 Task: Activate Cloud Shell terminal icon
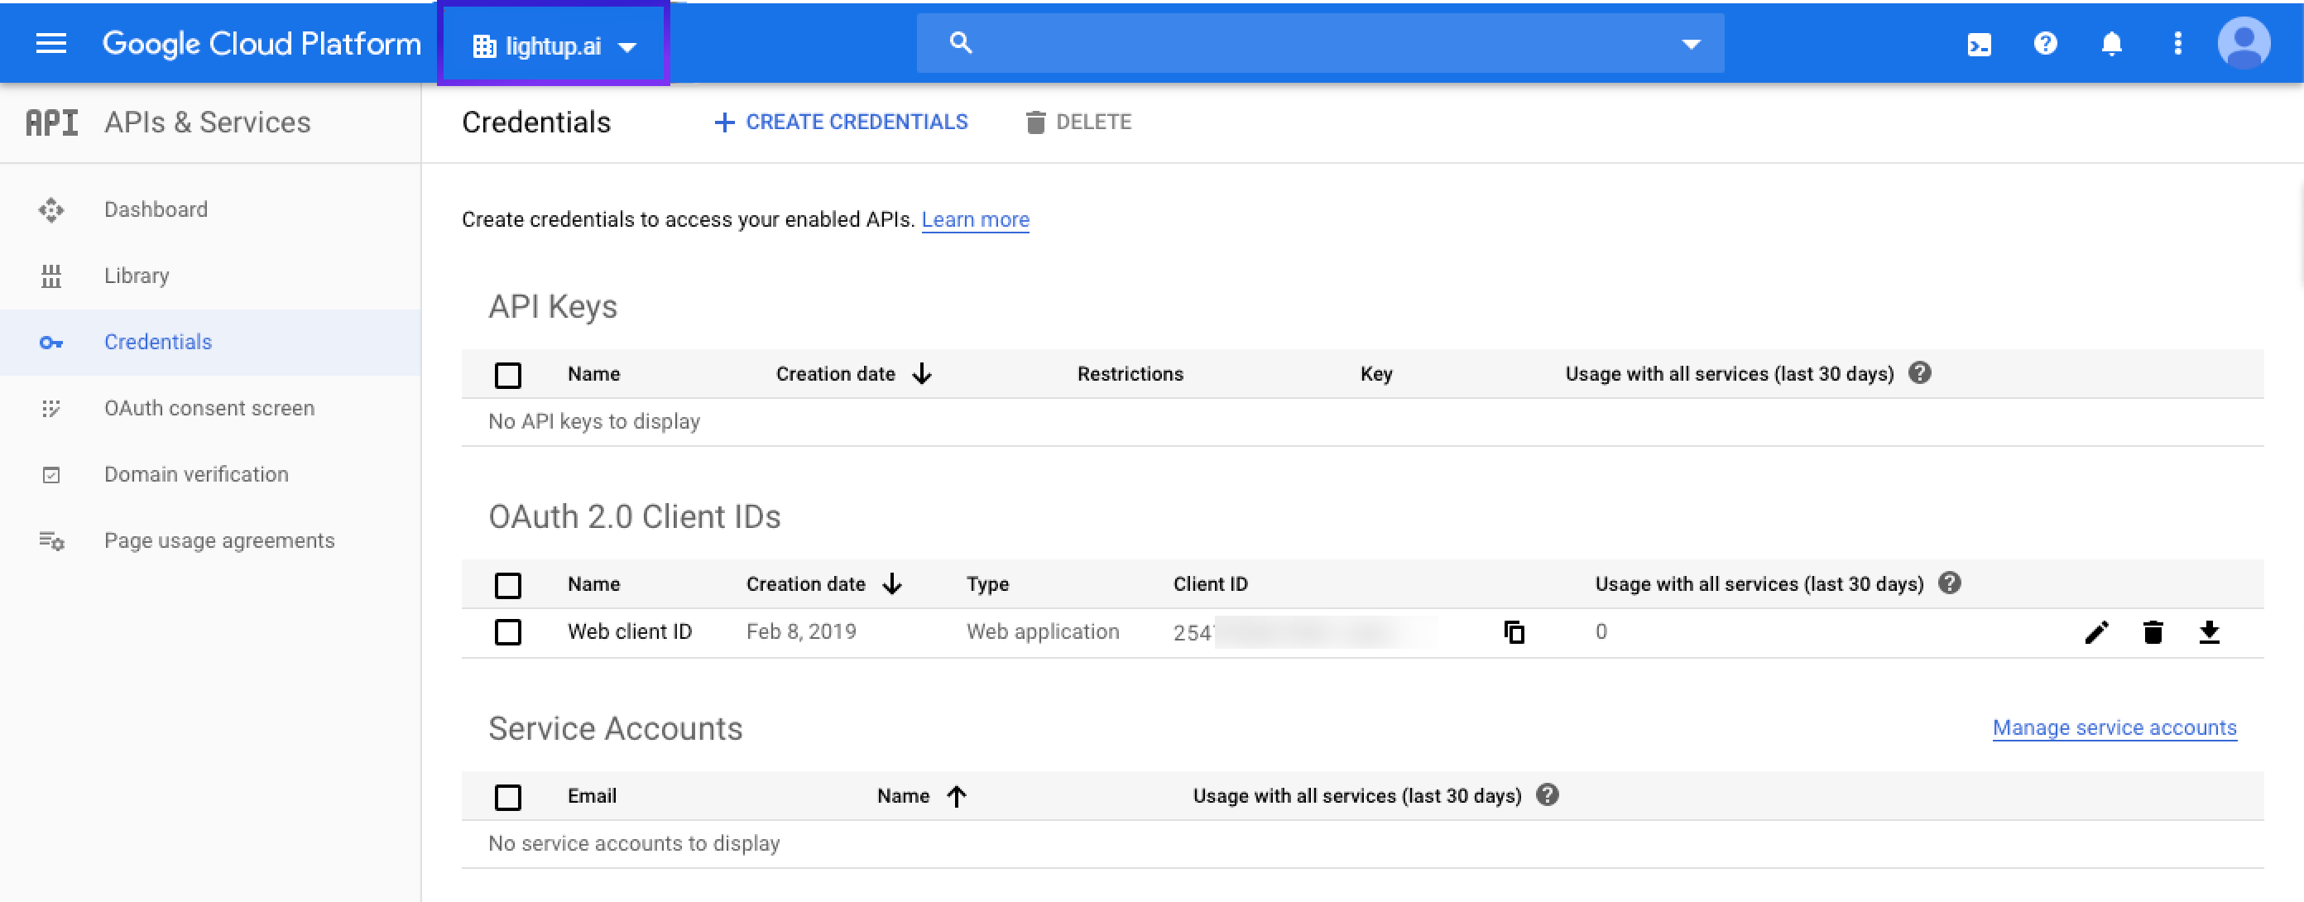click(1979, 45)
